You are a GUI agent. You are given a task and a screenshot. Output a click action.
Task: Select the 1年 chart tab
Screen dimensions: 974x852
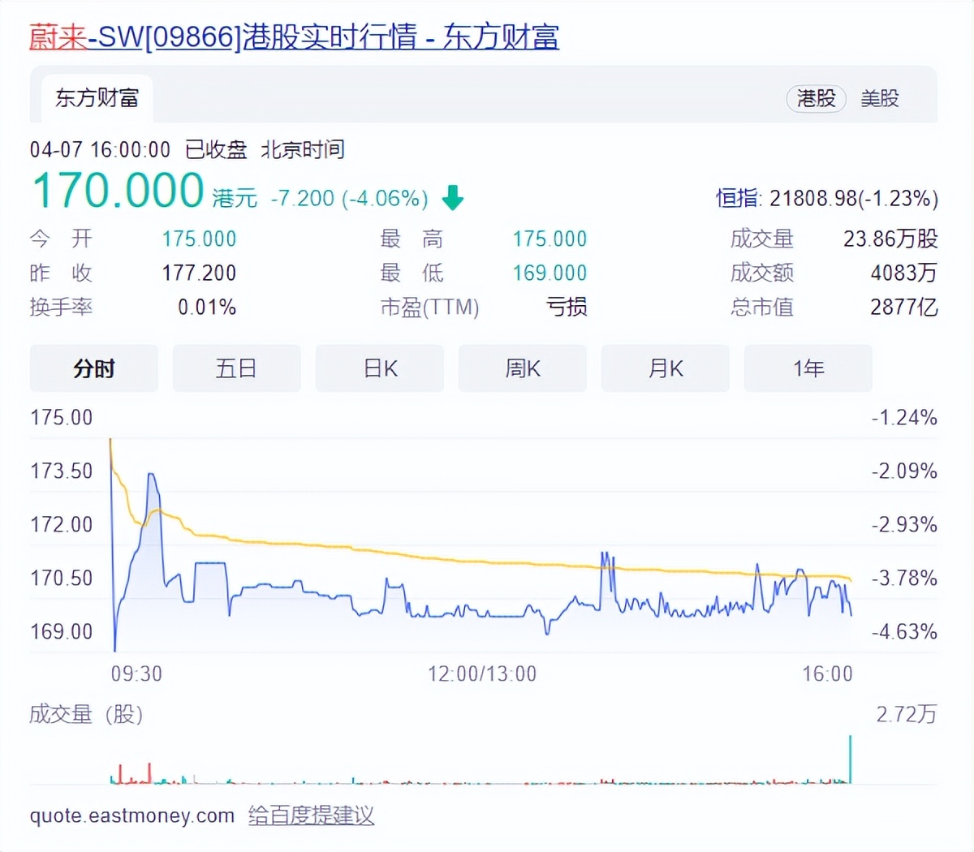[x=808, y=368]
